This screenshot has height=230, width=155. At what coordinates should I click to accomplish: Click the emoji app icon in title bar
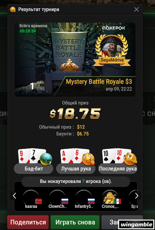coord(13,9)
